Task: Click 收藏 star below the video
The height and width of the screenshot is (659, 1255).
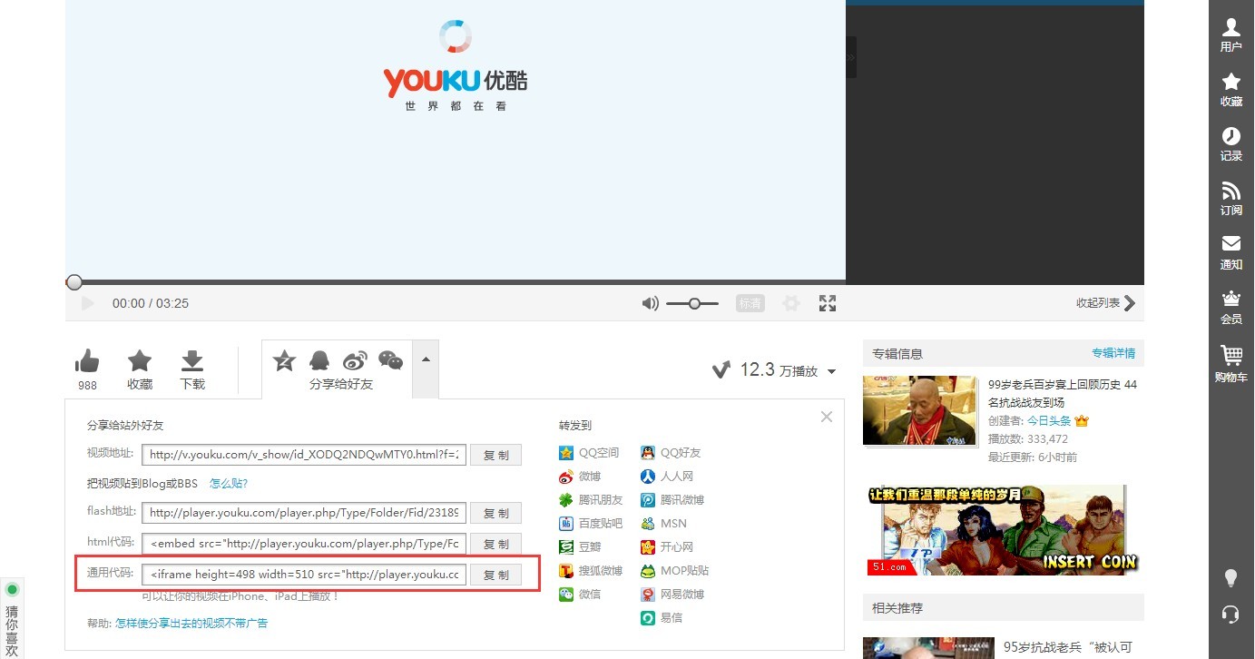Action: tap(140, 361)
